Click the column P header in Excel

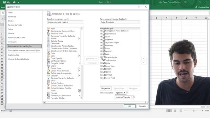[157, 18]
